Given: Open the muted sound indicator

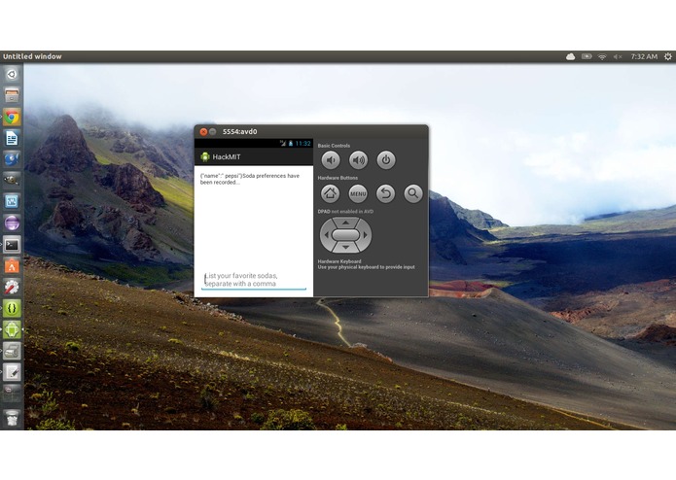Looking at the screenshot, I should [618, 56].
